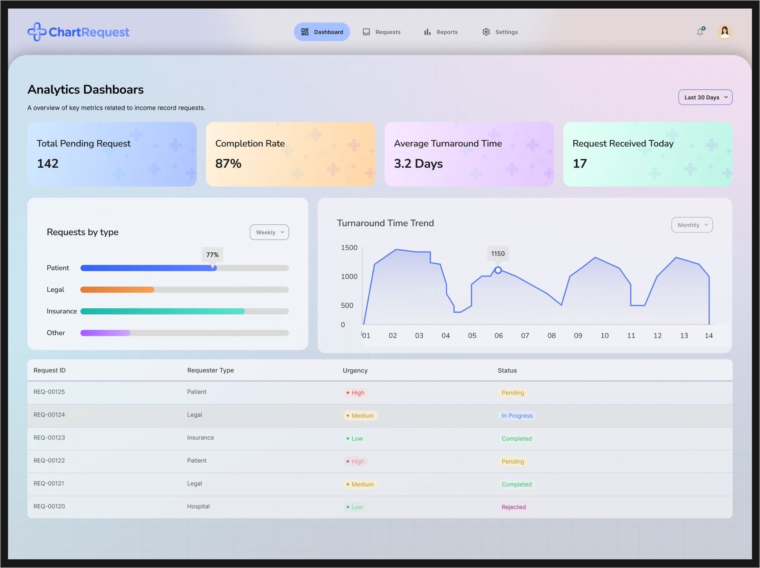Open the Weekly dropdown for Requests by type
The height and width of the screenshot is (568, 760).
269,232
